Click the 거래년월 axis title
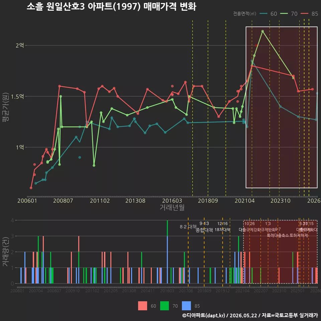 coord(172,207)
